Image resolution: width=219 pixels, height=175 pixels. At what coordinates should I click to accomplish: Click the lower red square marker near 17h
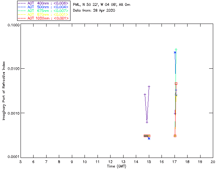pos(175,136)
